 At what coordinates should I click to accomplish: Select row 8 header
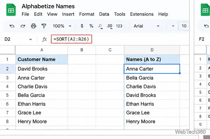[x=7, y=121]
